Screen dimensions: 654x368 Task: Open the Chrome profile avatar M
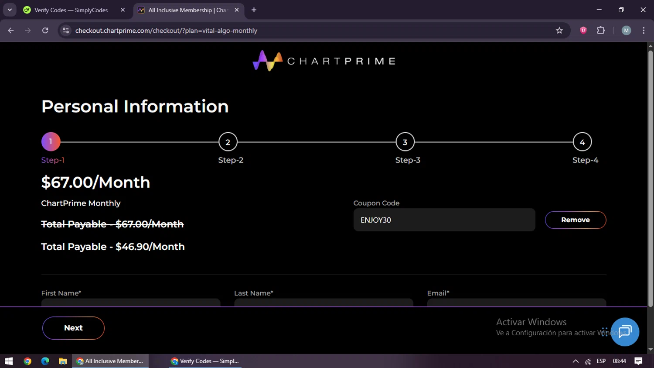coord(626,31)
